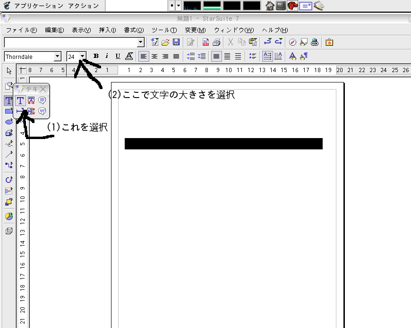Toggle Italic text style
Viewport: 411px width, 328px height.
coord(107,57)
